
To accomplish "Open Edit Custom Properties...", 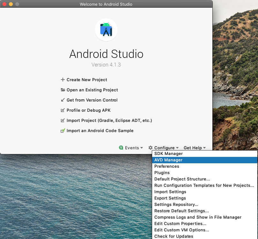I will [x=205, y=224].
